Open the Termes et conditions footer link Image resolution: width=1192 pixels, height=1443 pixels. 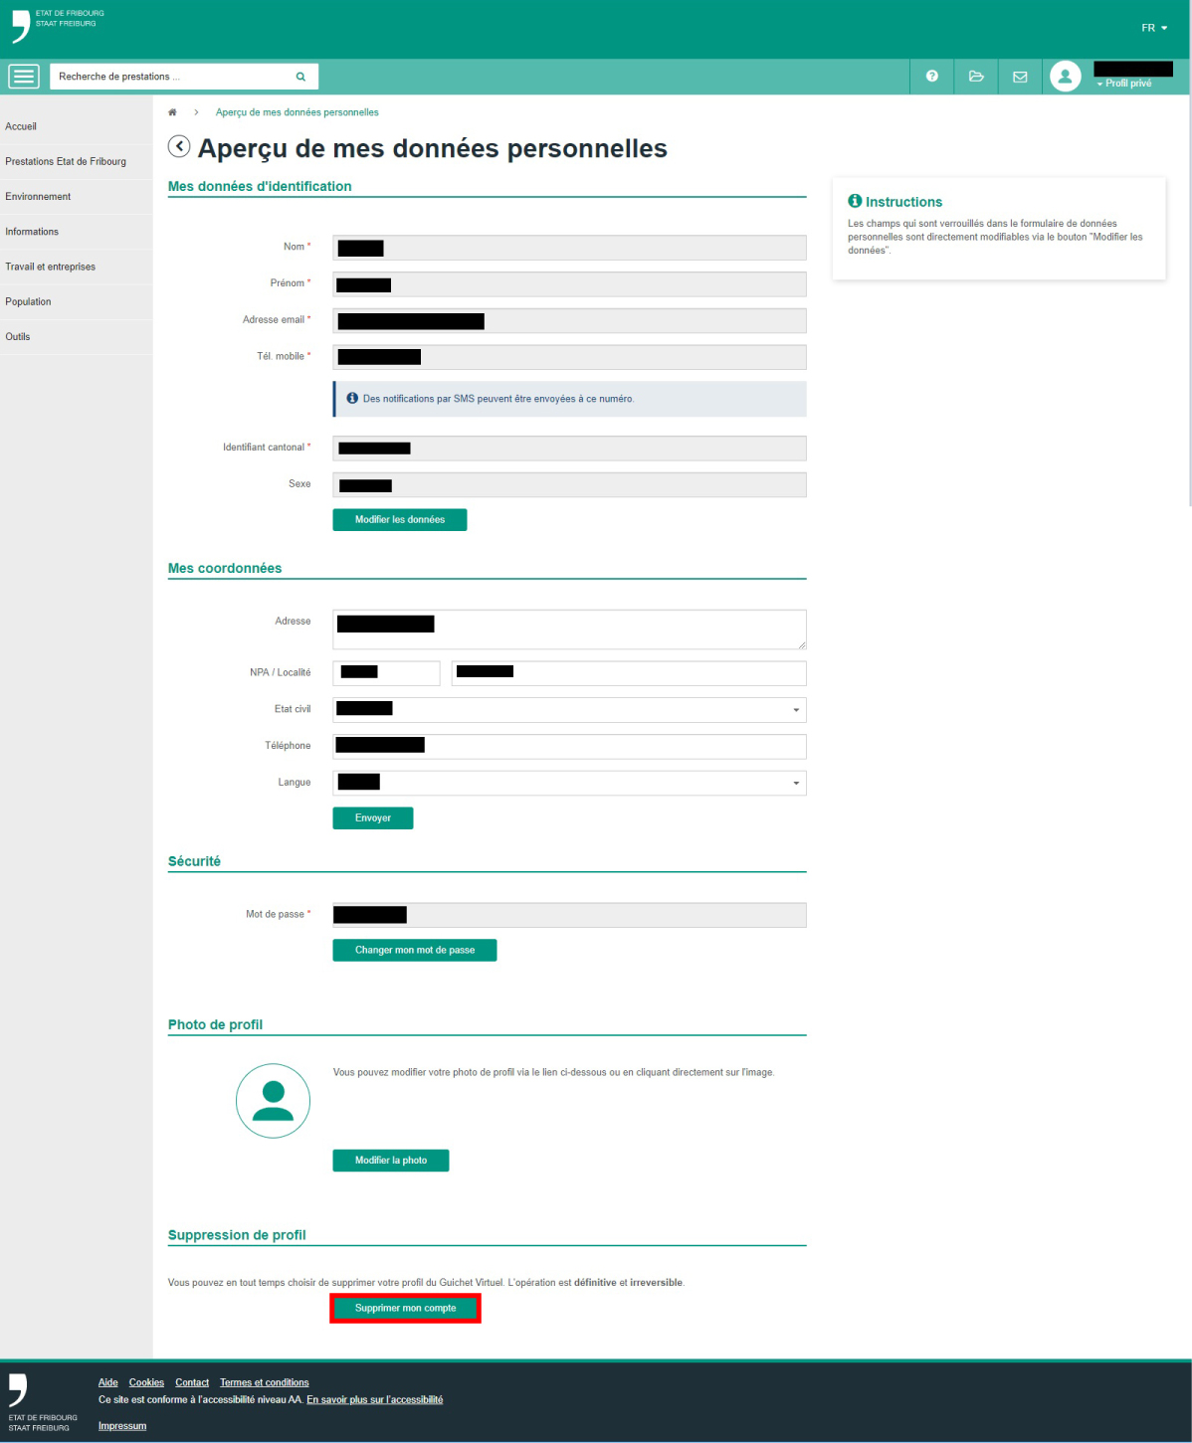coord(264,1382)
